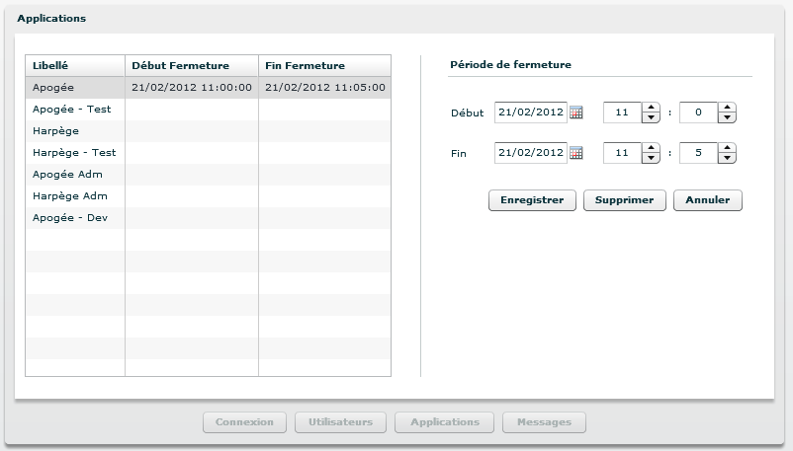Switch to the Connexion tab
Viewport: 793px width, 451px height.
tap(244, 422)
